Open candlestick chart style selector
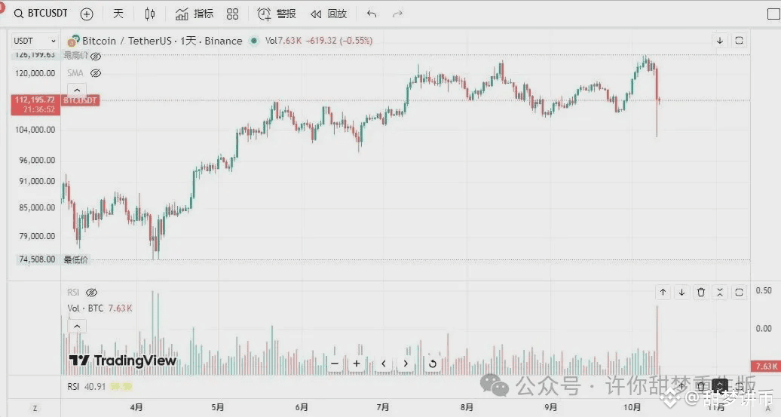 pos(149,14)
